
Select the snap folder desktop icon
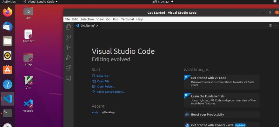pyautogui.click(x=28, y=59)
